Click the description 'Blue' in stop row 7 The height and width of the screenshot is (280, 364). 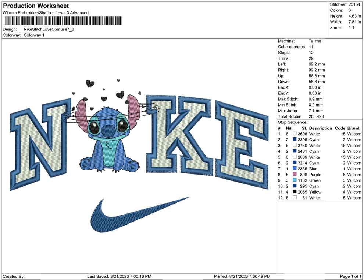click(313, 169)
